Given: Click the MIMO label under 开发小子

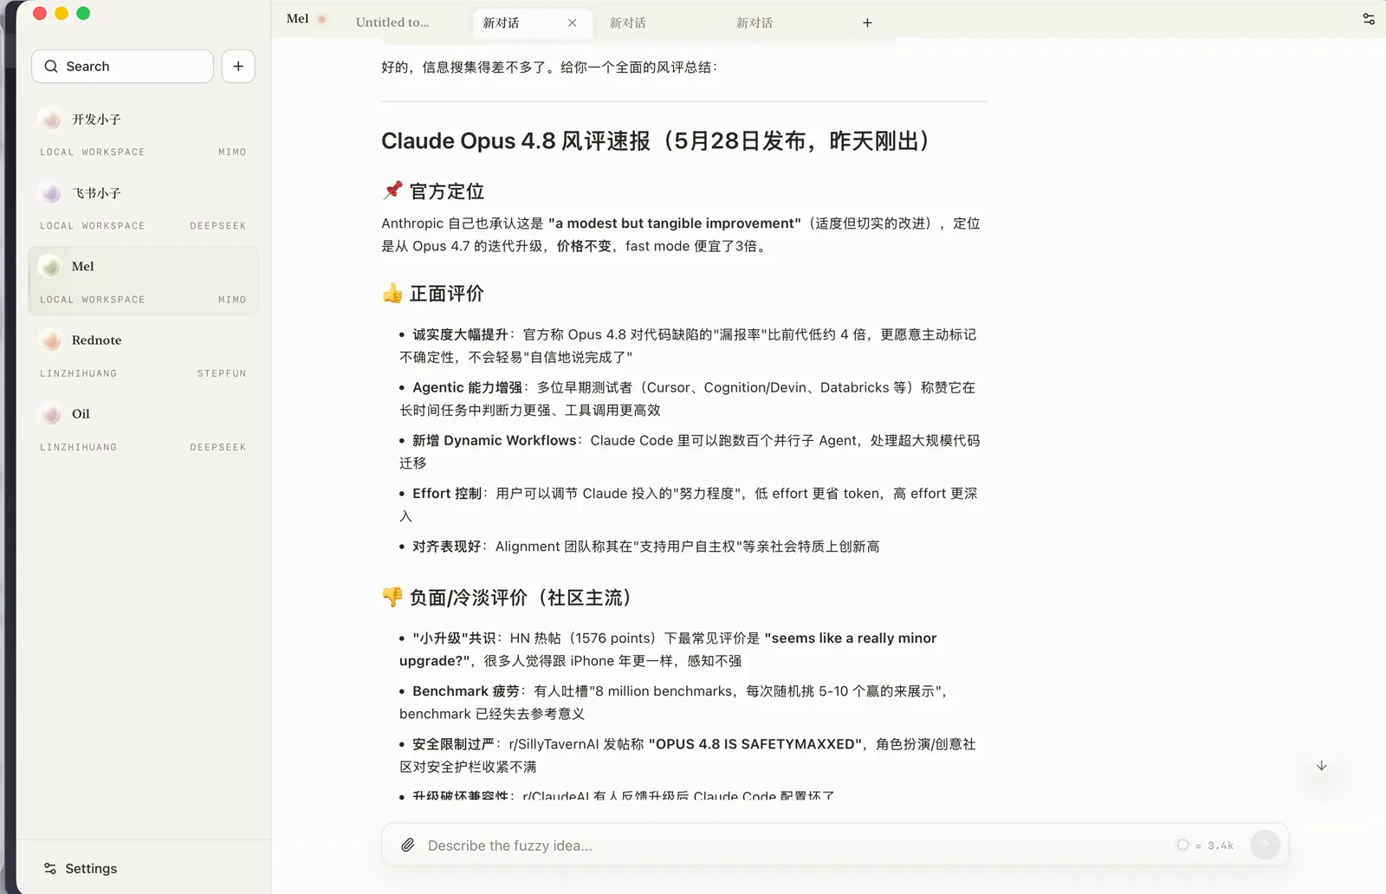Looking at the screenshot, I should 232,152.
